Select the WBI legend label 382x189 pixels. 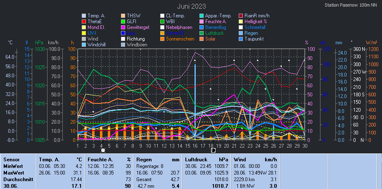tap(170, 22)
